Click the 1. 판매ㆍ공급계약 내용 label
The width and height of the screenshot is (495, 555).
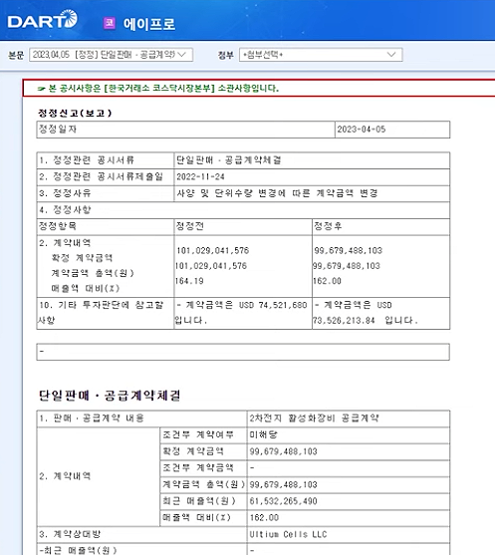(92, 418)
